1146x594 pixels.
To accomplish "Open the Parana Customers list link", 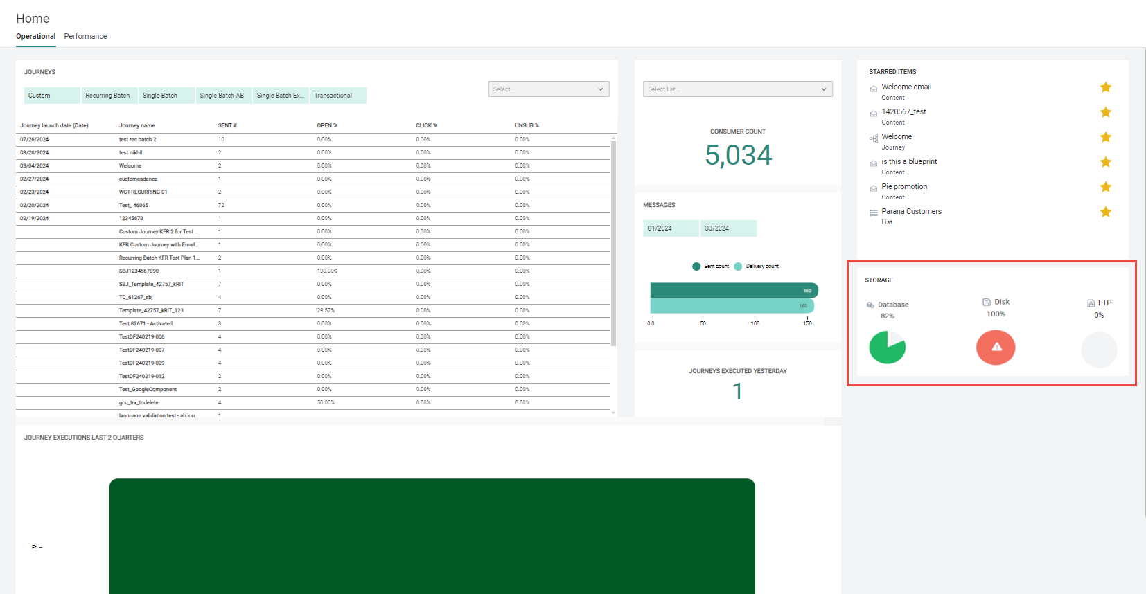I will pos(911,212).
